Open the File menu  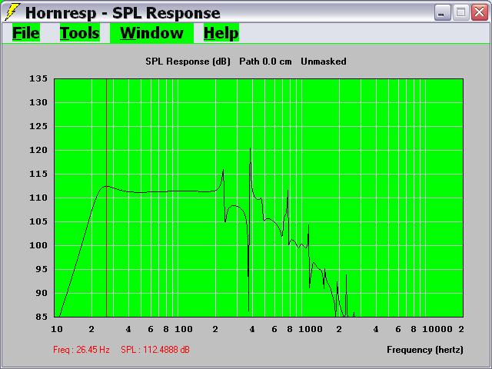26,32
